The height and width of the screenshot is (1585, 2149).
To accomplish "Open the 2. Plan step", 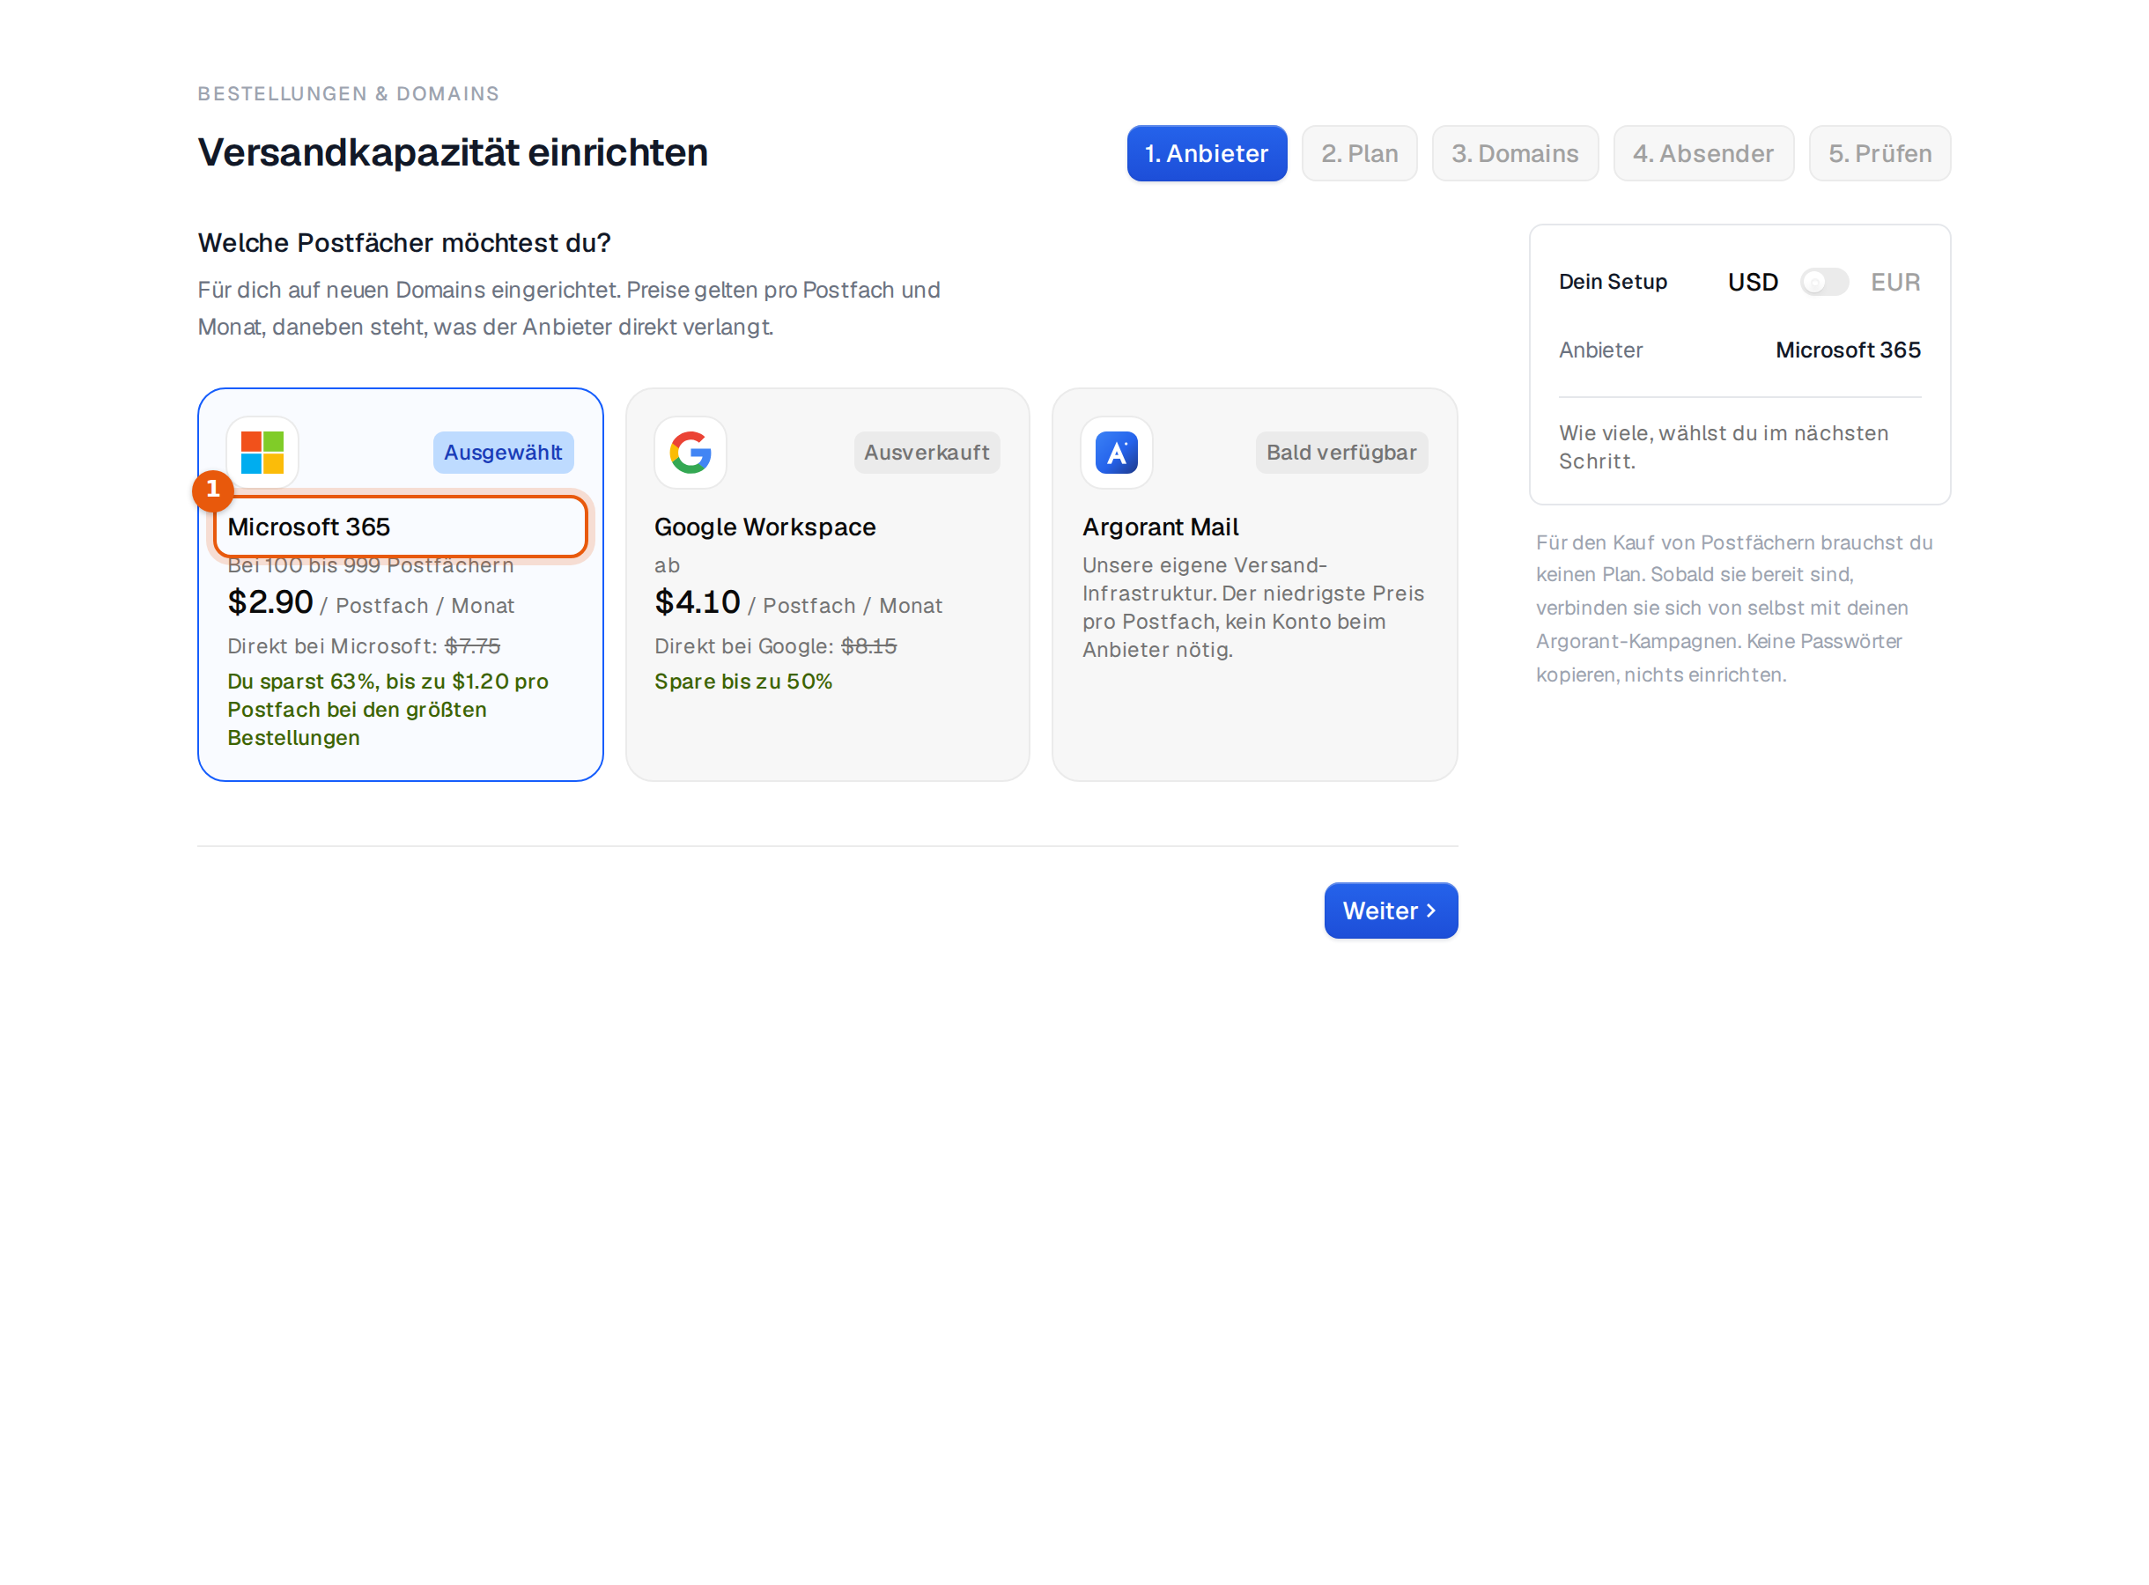I will [1360, 153].
